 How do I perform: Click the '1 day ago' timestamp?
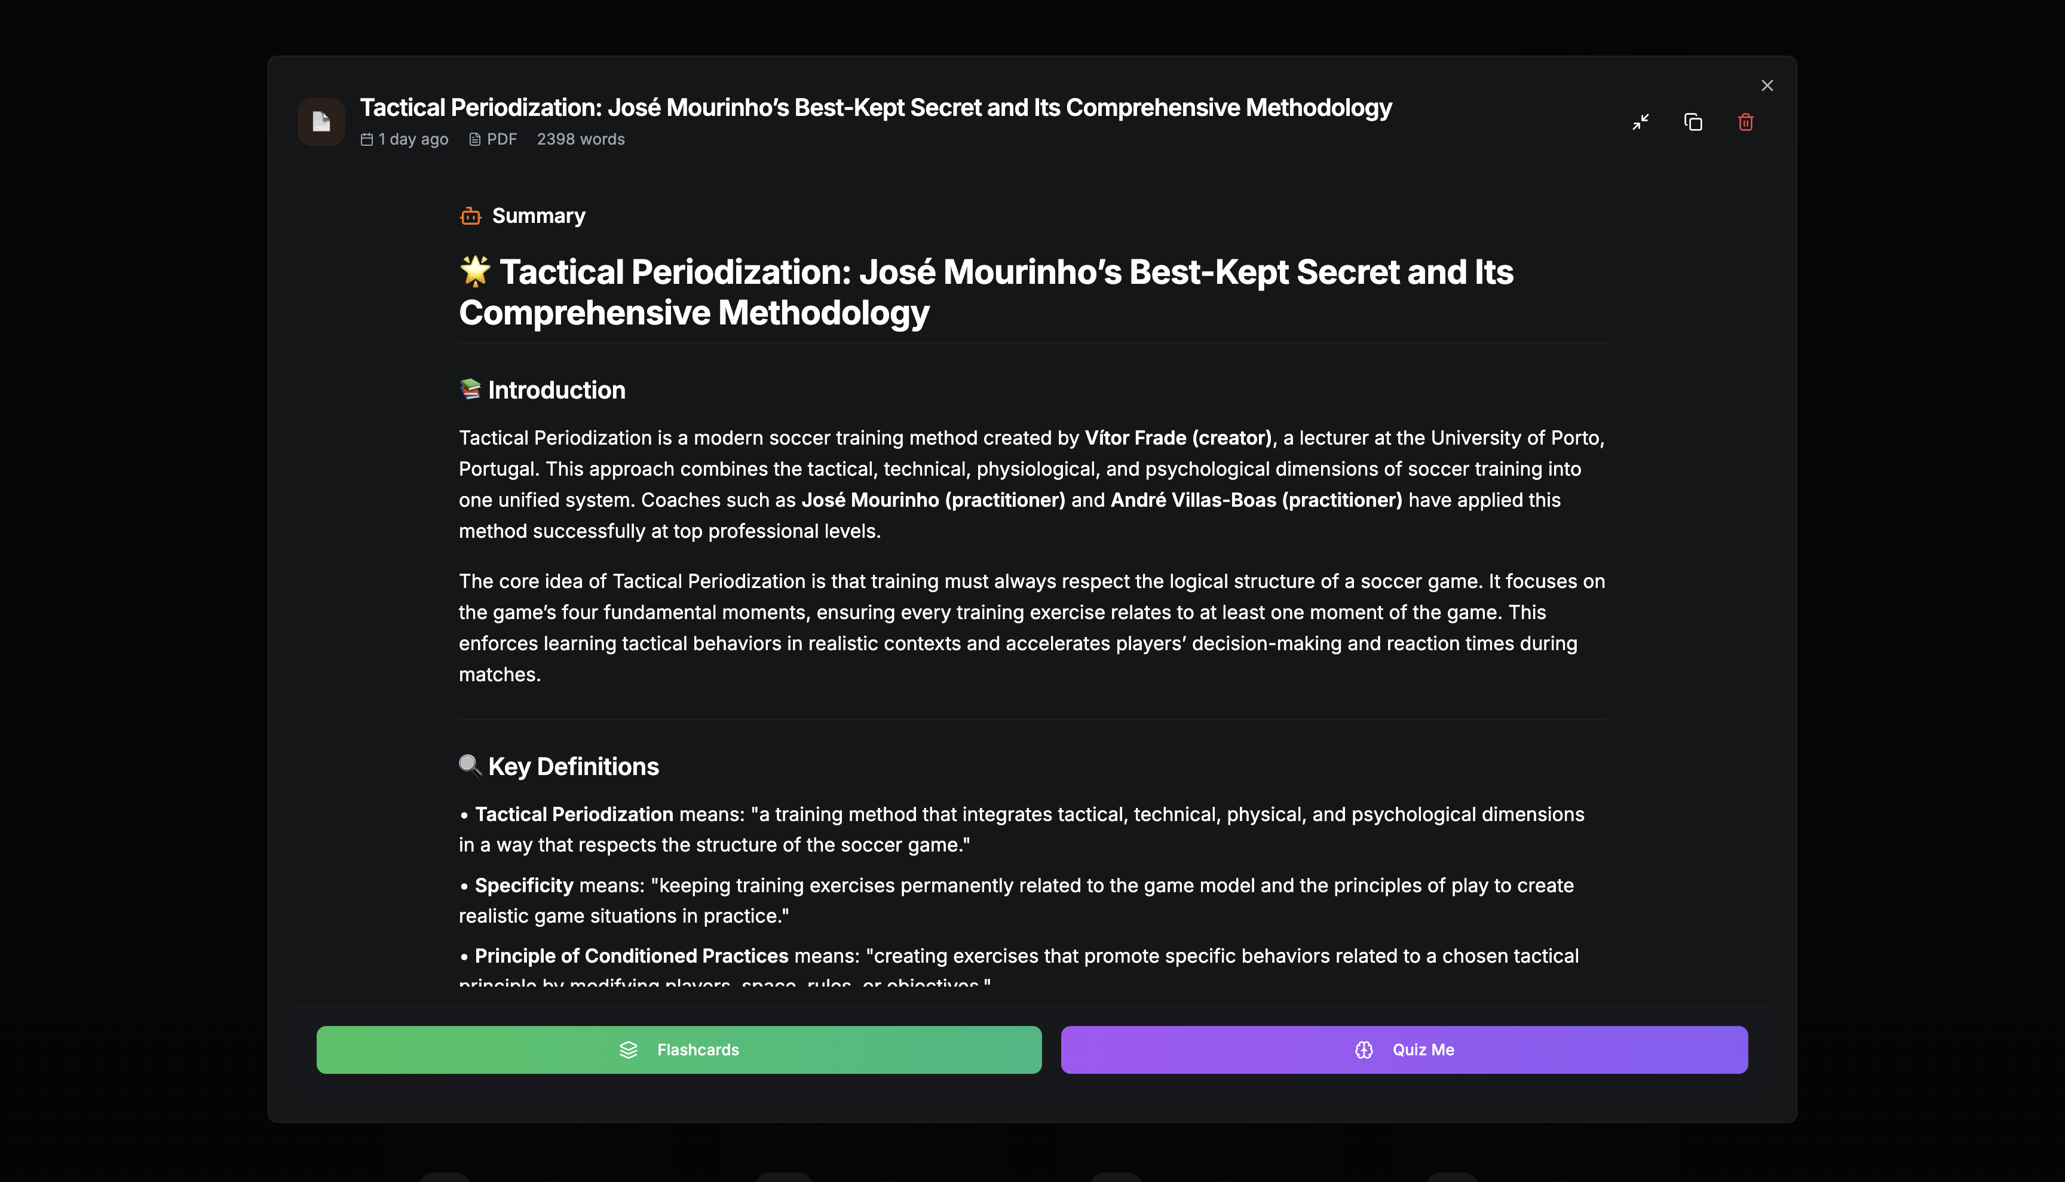412,139
